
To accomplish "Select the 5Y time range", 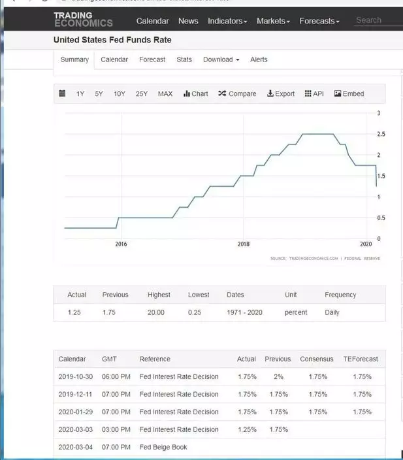I will coord(99,93).
